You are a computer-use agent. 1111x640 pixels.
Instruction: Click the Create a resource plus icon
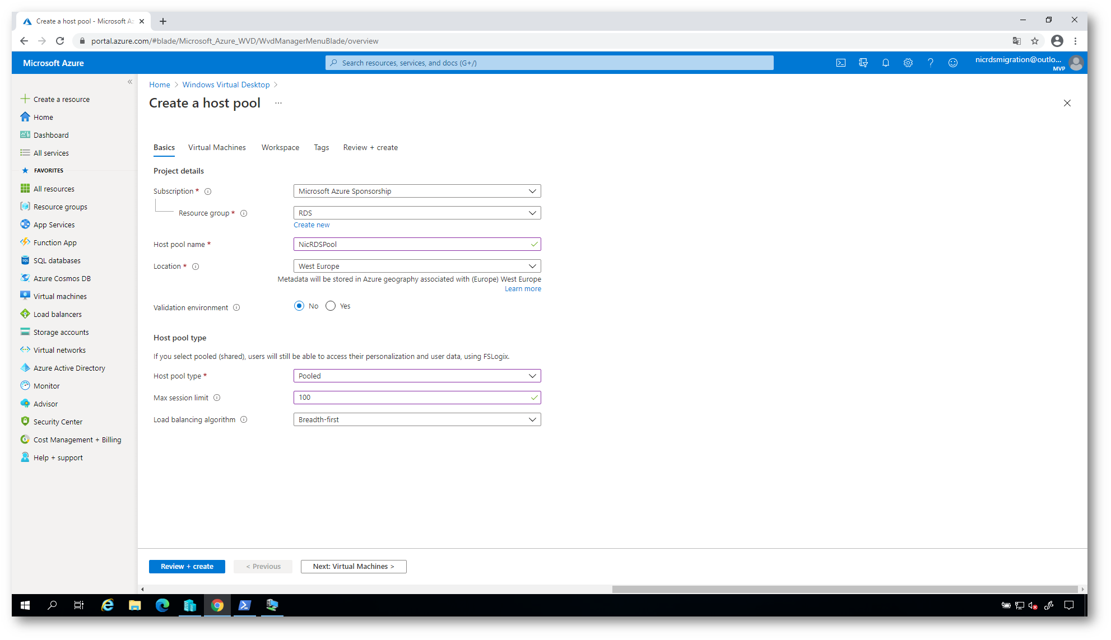coord(25,99)
